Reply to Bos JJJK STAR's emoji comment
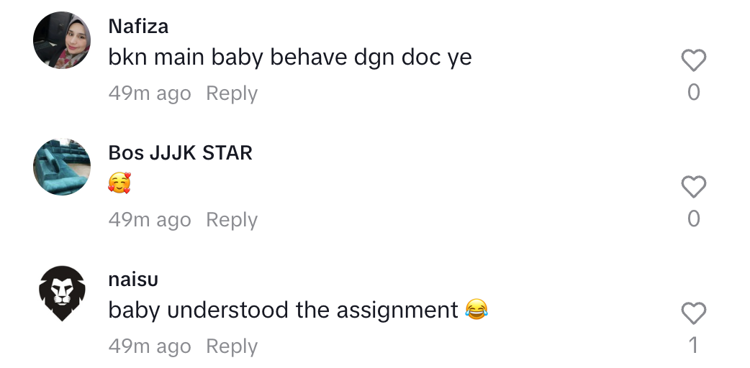Screen dimensions: 750x368 click(x=232, y=220)
